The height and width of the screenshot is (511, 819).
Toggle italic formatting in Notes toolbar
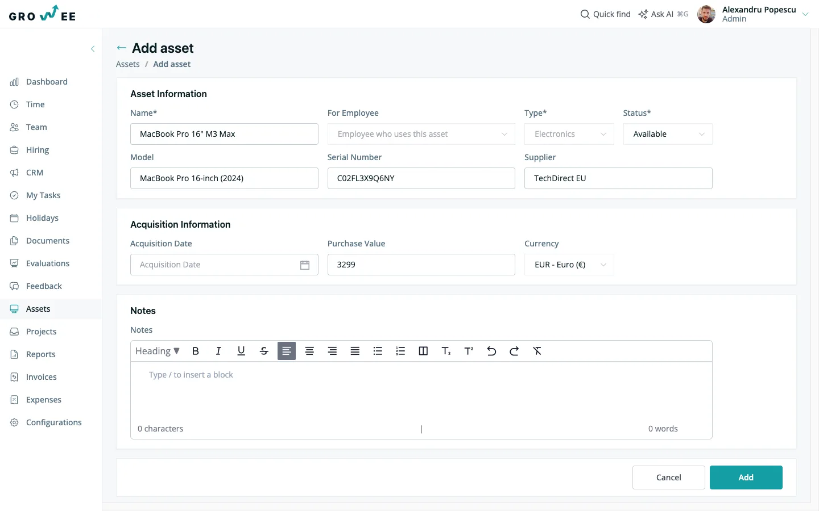pos(218,351)
